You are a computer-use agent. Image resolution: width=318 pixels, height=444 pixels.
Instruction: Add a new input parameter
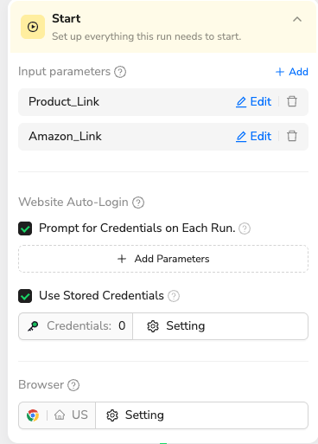292,72
